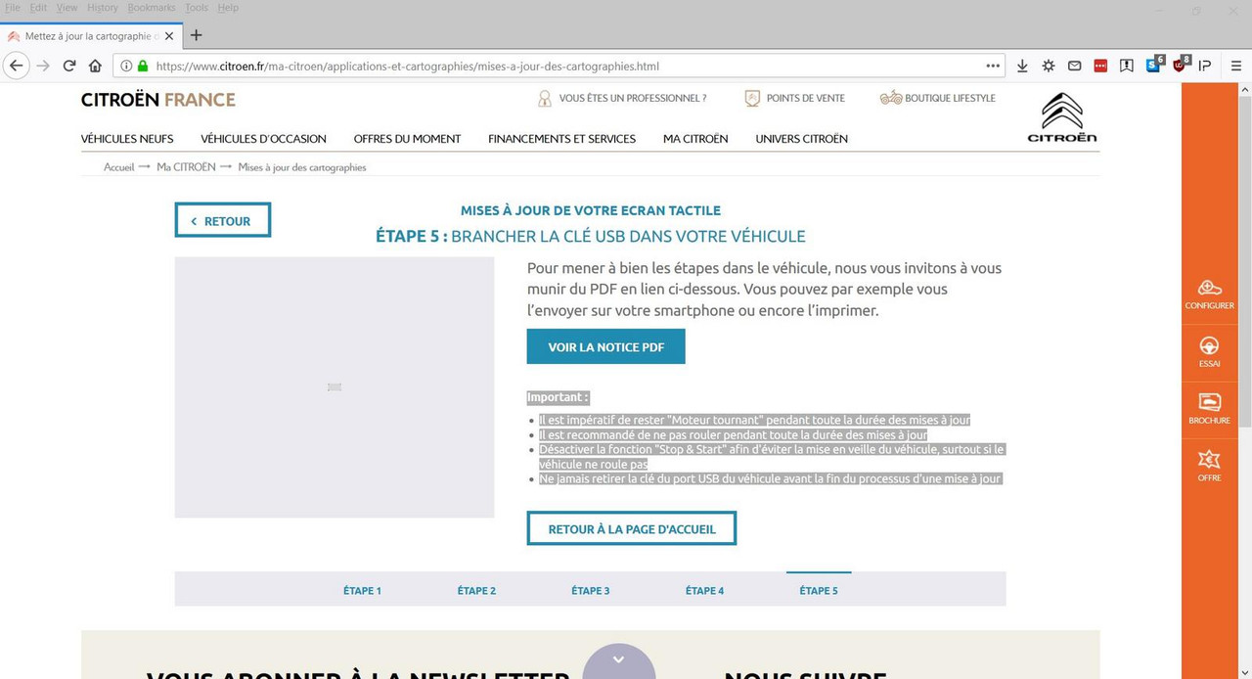
Task: Open Univers Citroën navigation menu
Action: (801, 139)
